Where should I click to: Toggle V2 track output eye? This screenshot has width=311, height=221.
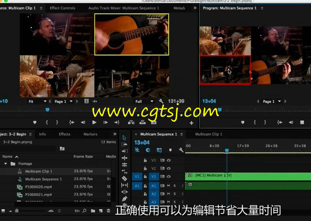pos(169,169)
